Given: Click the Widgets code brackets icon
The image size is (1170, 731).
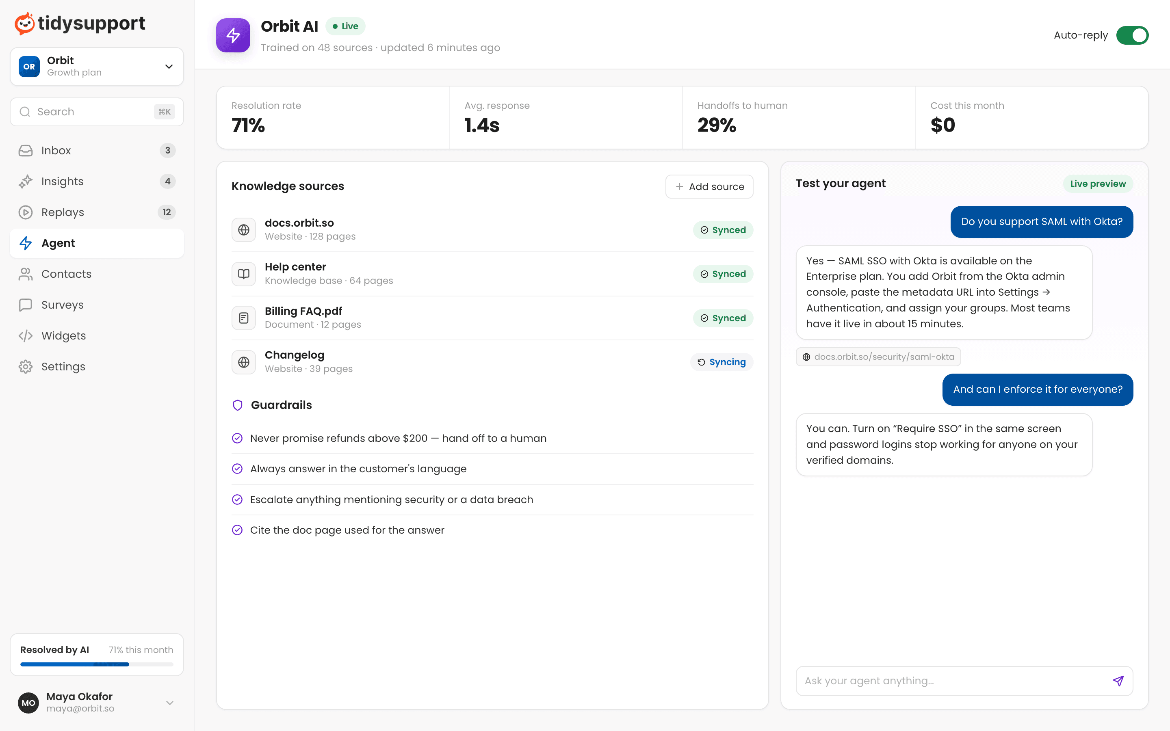Looking at the screenshot, I should tap(26, 335).
